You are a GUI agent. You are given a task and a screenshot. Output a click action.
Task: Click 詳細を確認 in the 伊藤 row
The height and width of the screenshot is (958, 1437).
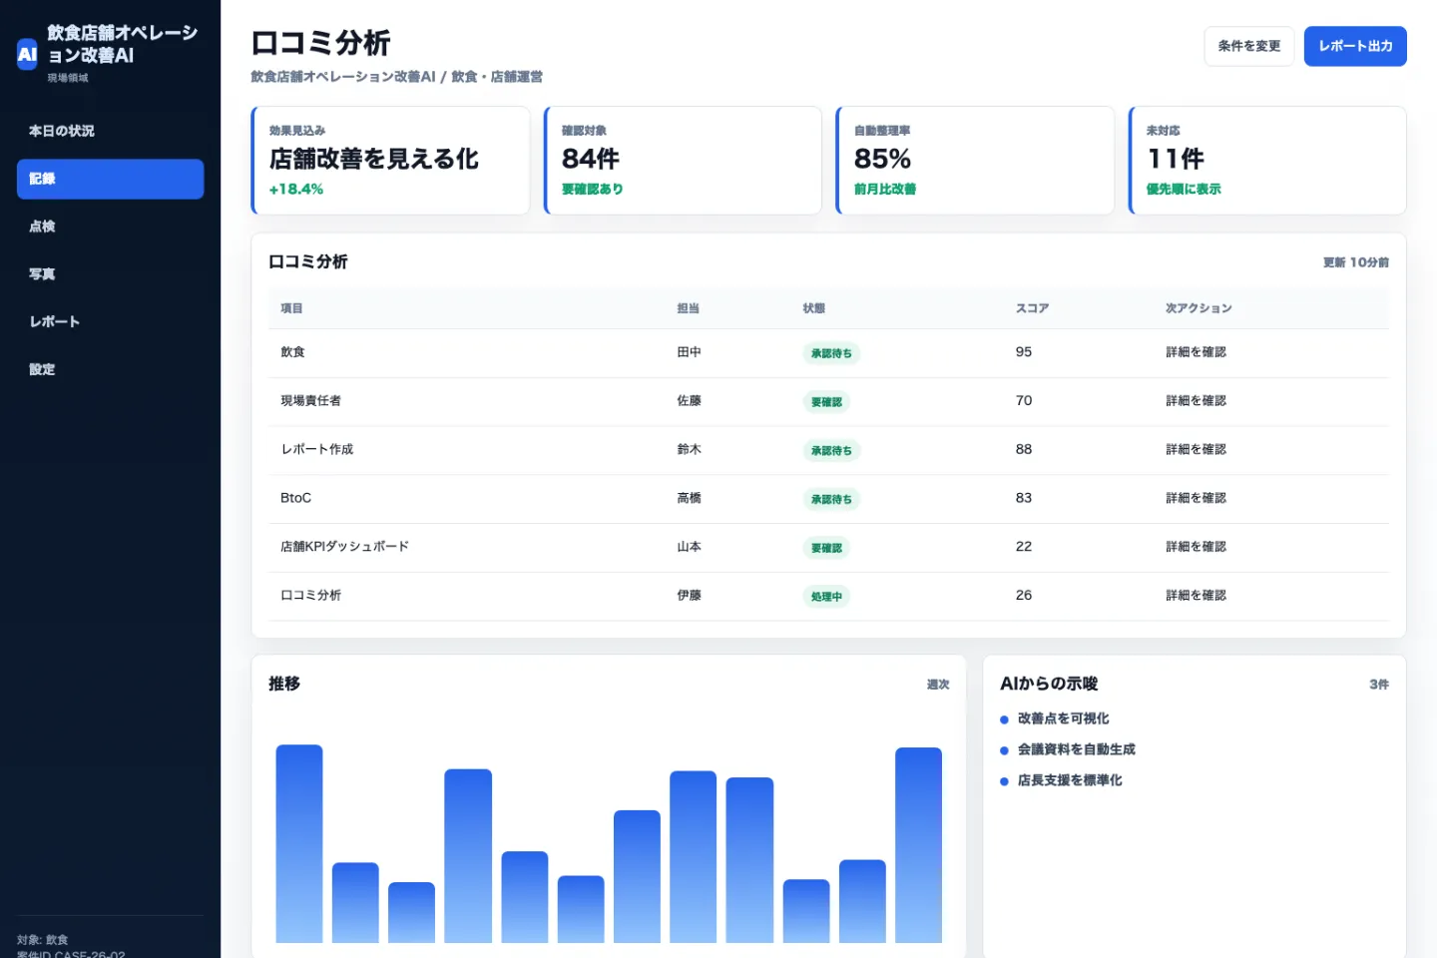pyautogui.click(x=1196, y=596)
